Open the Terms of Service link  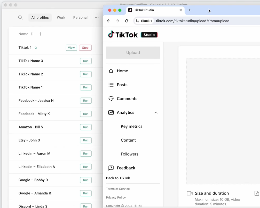pos(118,189)
